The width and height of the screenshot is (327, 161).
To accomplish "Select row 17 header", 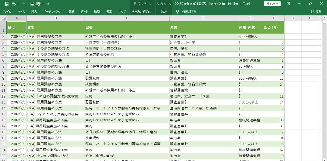I will [x=3, y=126].
